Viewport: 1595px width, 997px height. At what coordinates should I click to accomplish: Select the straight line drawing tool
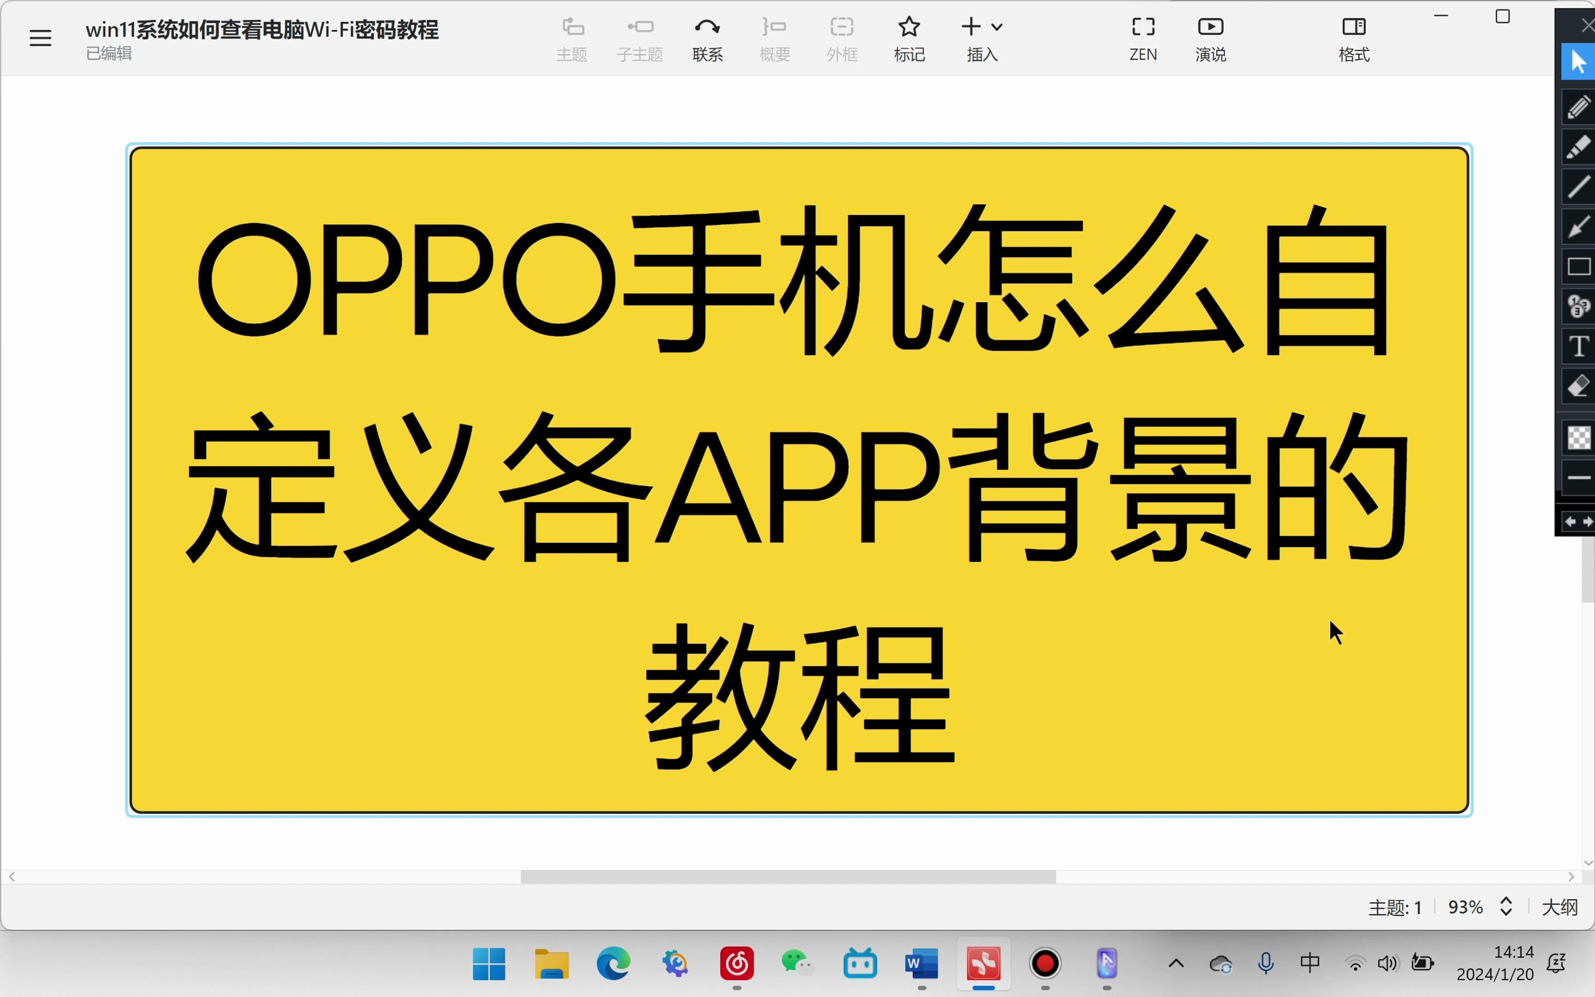1578,186
